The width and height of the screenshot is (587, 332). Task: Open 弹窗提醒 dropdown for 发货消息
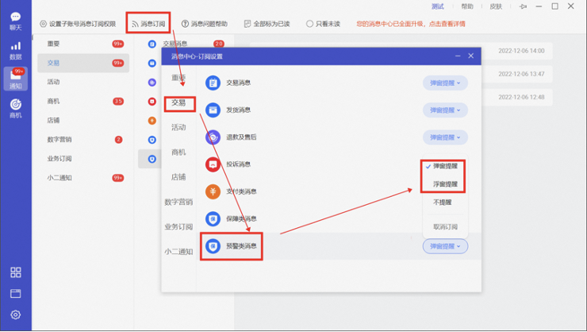[445, 110]
